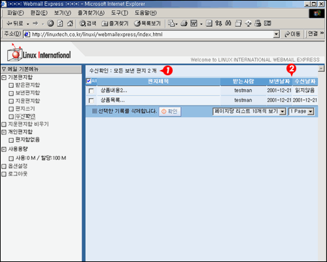The width and height of the screenshot is (327, 262).
Task: Open the list-per-page dropdown
Action: (249, 111)
